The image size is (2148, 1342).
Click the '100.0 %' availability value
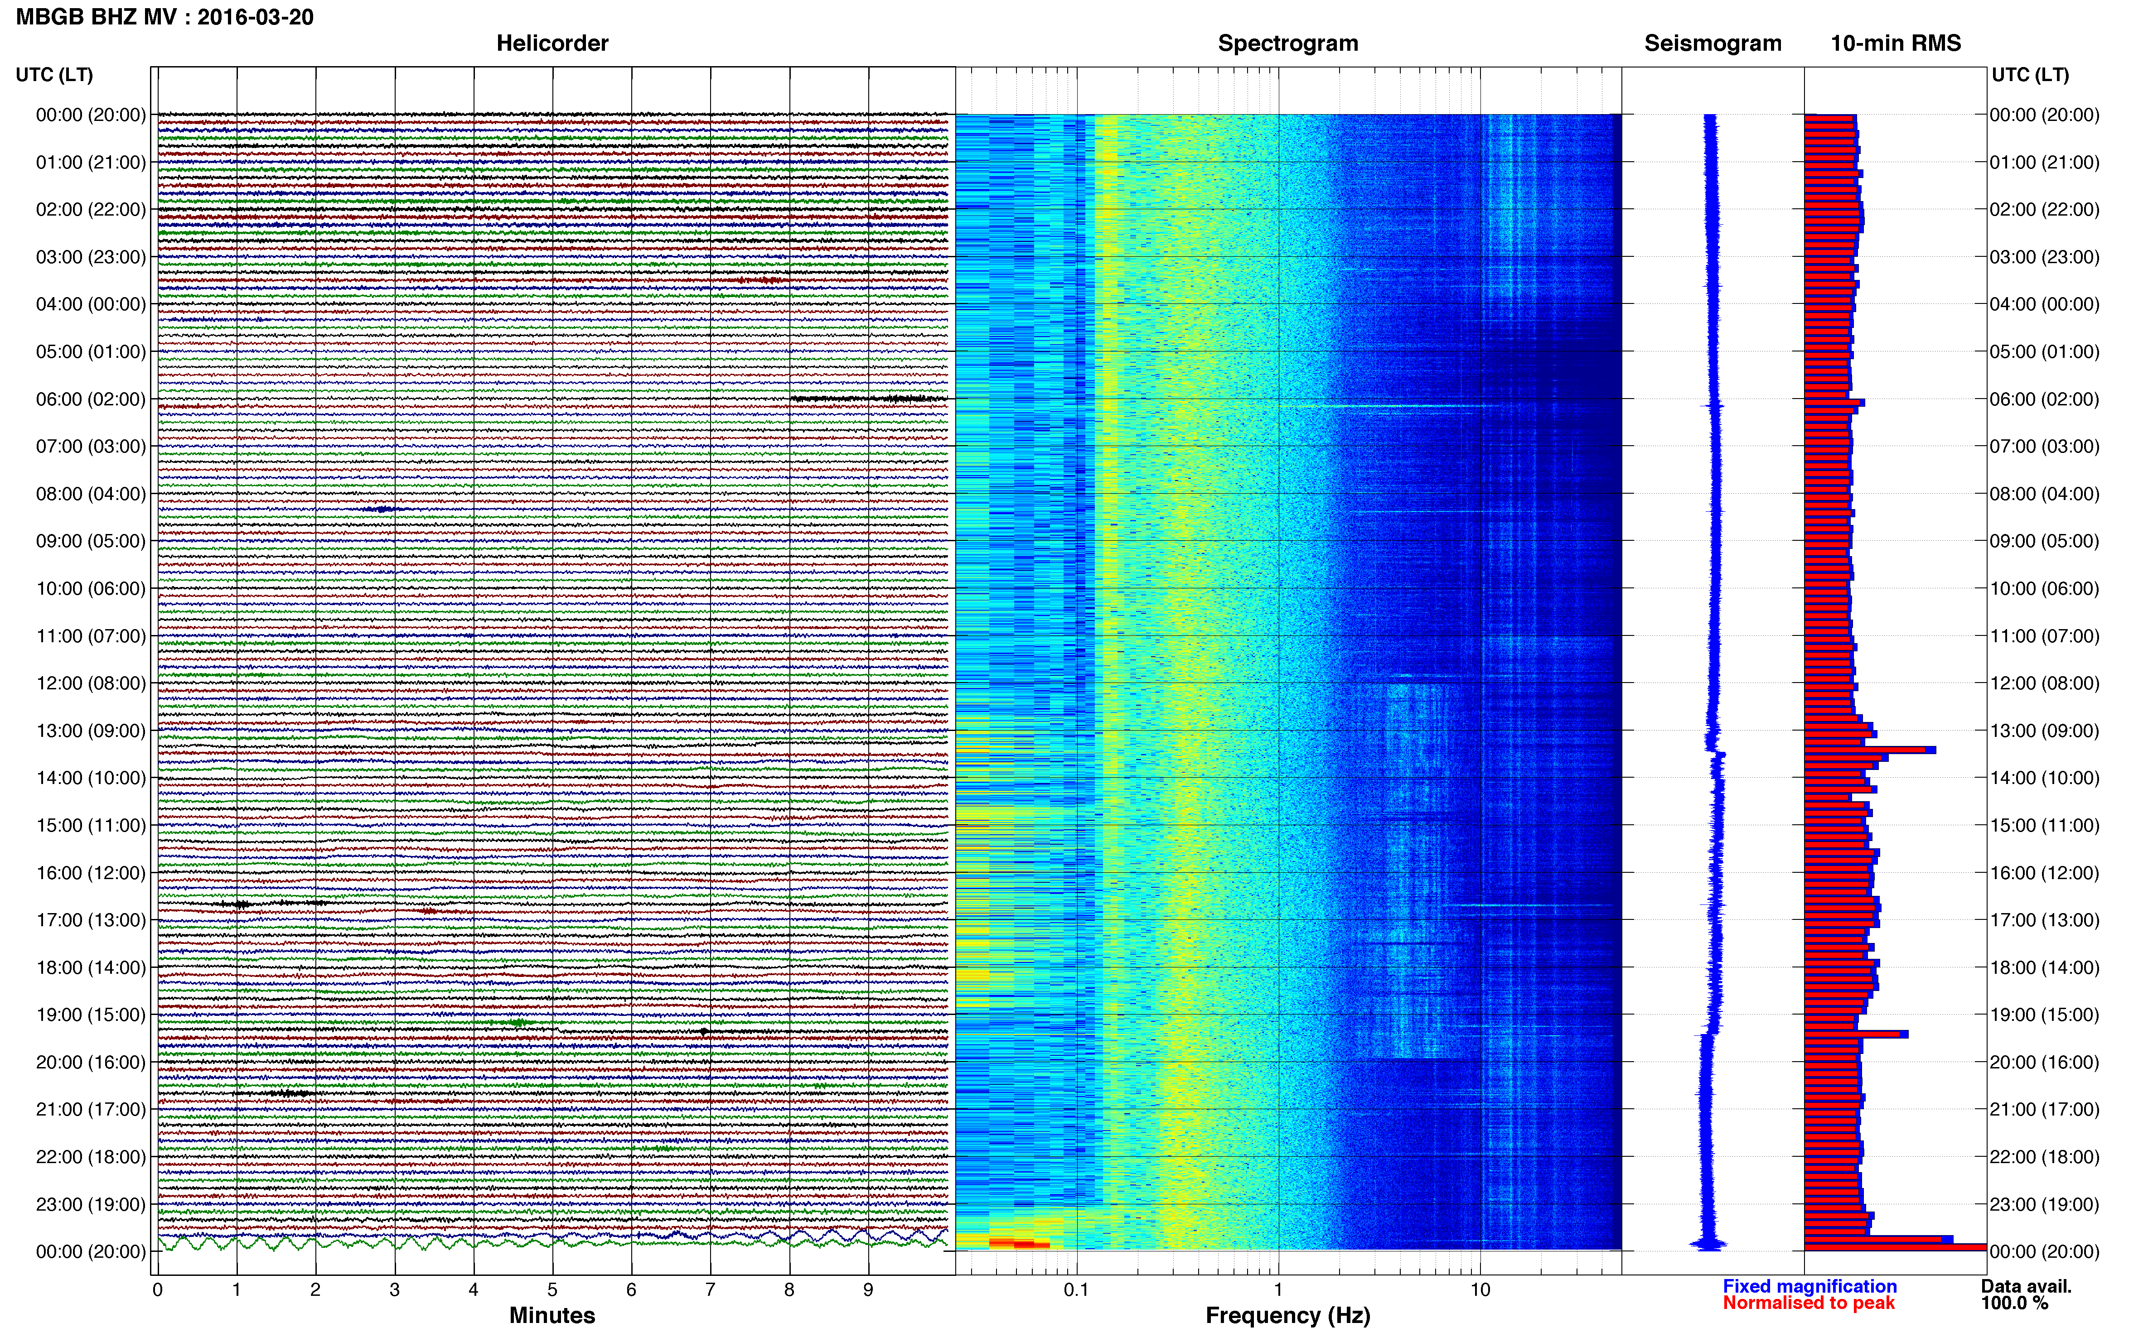point(2014,1303)
